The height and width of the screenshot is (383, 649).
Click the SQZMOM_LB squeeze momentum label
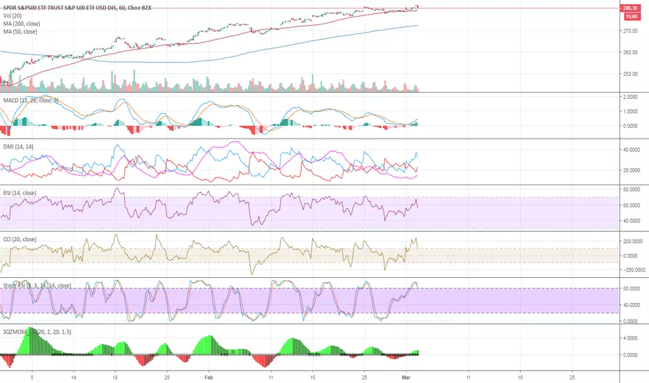(x=37, y=331)
